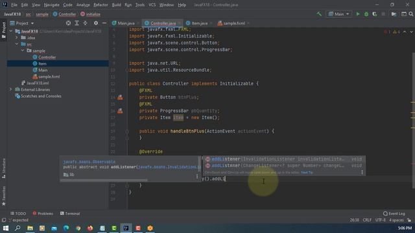This screenshot has width=415, height=233.
Task: Open the Event Log
Action: 394,214
